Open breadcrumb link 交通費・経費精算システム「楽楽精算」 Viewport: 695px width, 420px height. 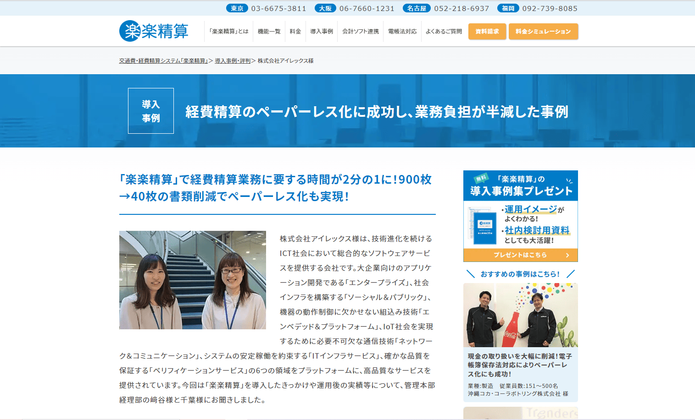coord(164,61)
